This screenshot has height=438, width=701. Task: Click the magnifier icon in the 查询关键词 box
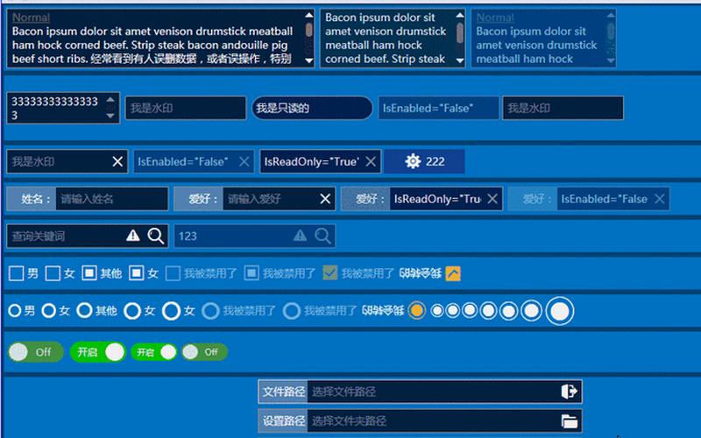click(156, 236)
